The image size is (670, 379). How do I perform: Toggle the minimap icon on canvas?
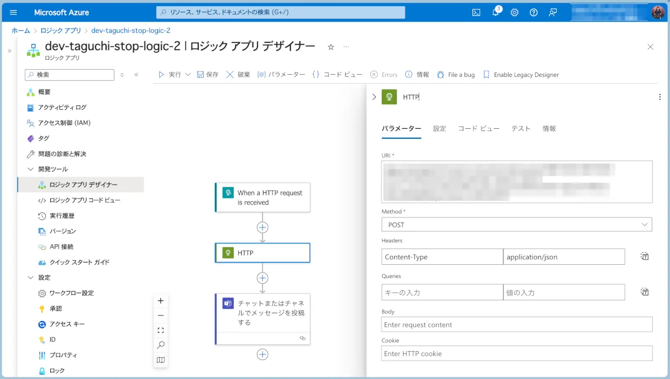[161, 360]
